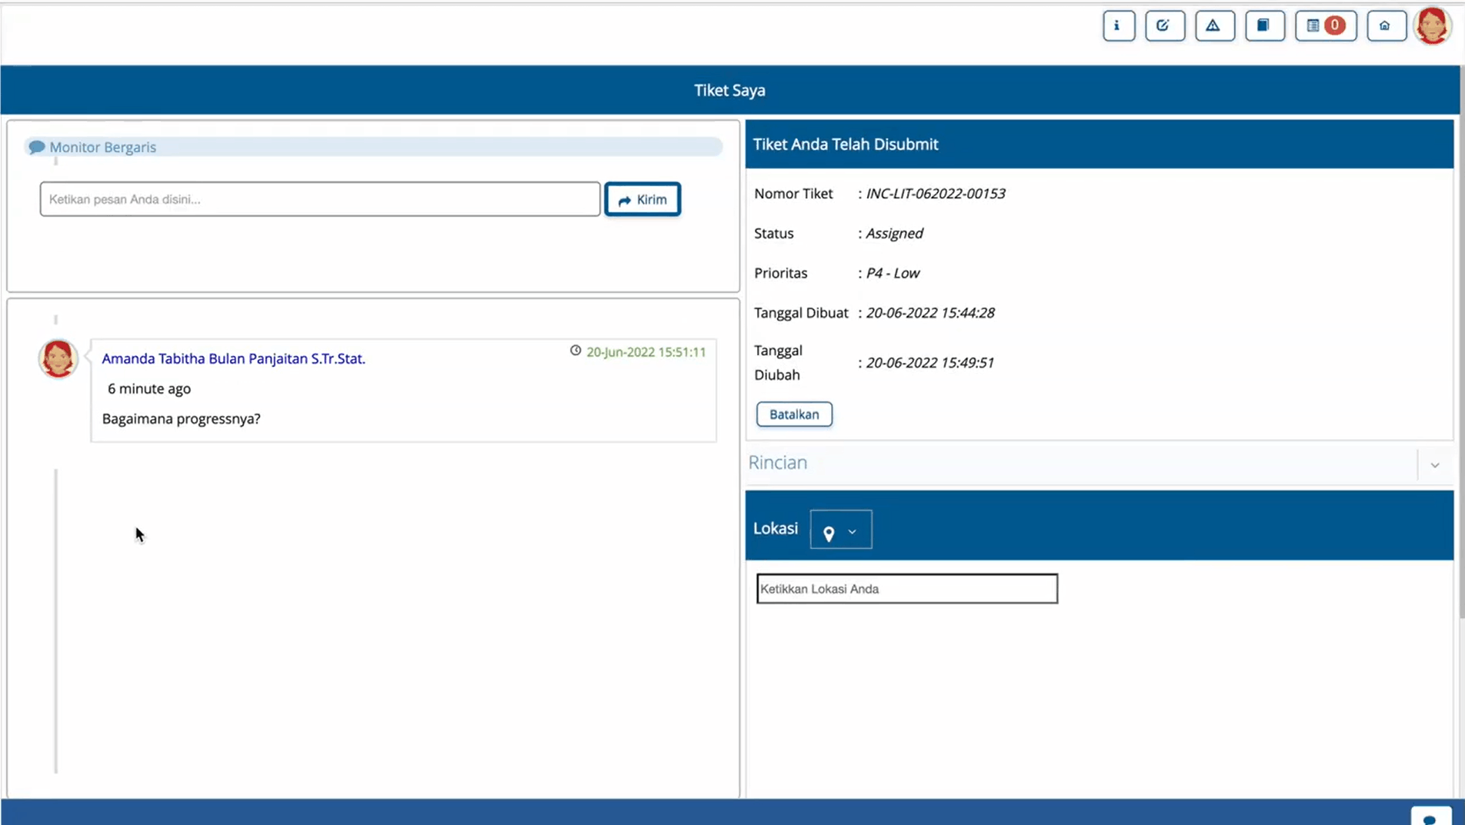The width and height of the screenshot is (1465, 825).
Task: Click the speech bubble icon beside Monitor Bergaris
Action: pyautogui.click(x=36, y=147)
